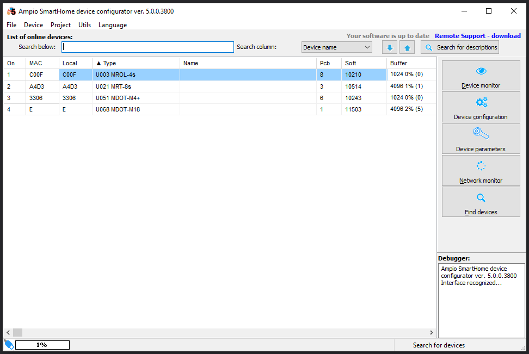Click the blue up arrow search button
This screenshot has width=529, height=354.
pos(407,47)
